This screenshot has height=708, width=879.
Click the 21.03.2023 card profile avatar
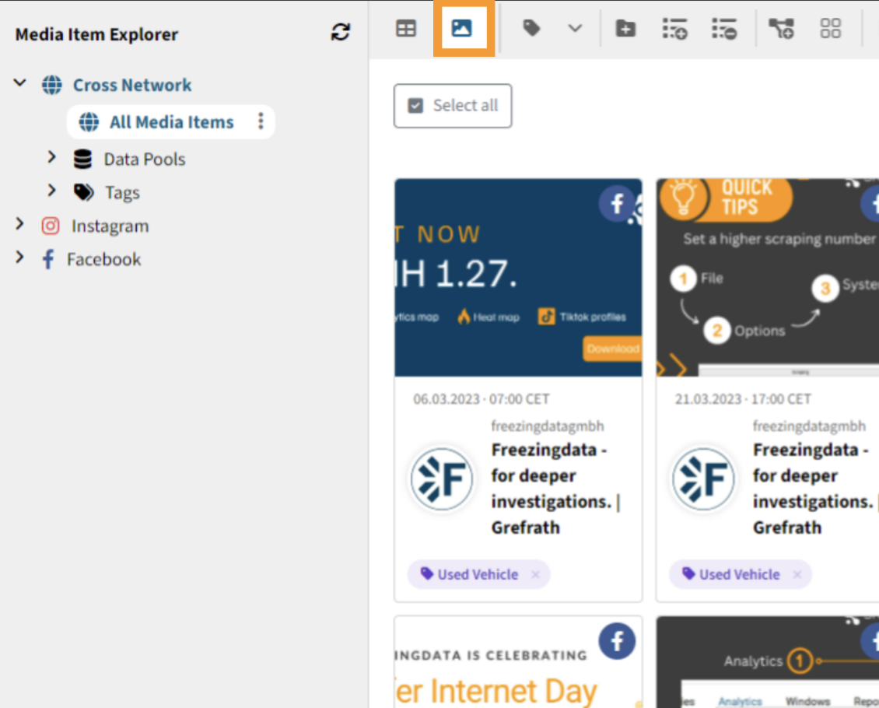(x=703, y=478)
